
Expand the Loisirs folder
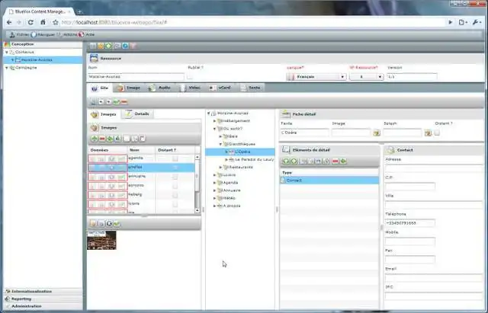pyautogui.click(x=214, y=175)
